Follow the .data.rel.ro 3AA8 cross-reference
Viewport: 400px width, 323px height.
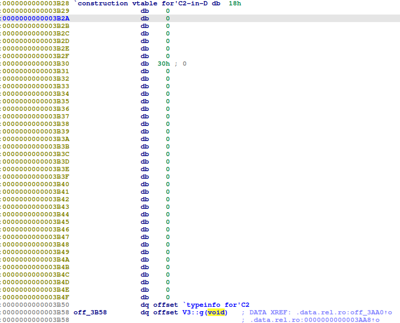315,320
